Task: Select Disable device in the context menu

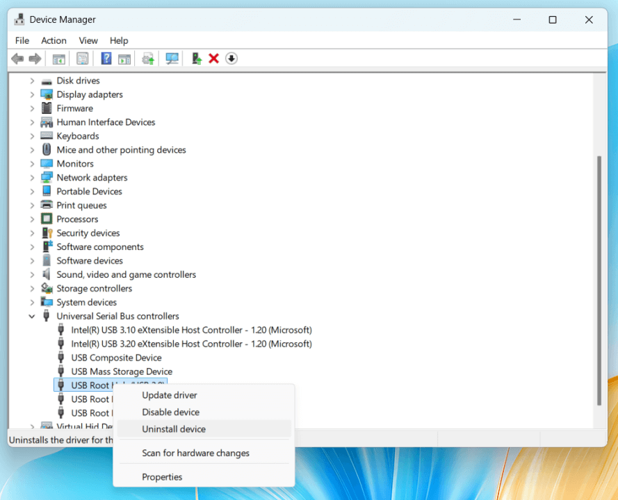Action: coord(170,412)
